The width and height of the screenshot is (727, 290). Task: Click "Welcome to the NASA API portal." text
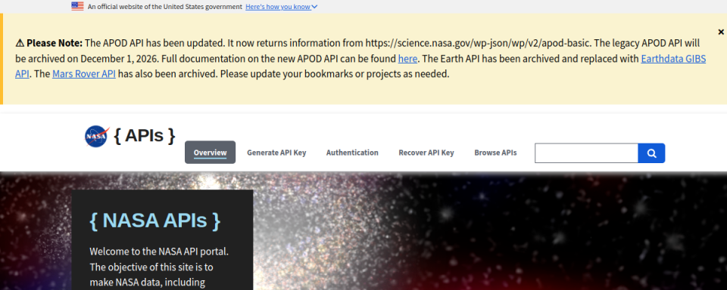159,252
